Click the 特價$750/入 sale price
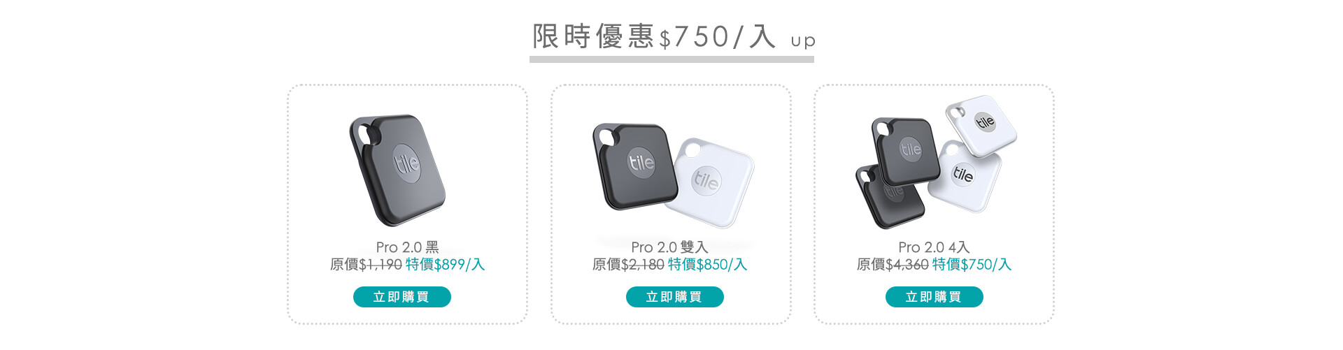This screenshot has width=1343, height=350. [972, 265]
